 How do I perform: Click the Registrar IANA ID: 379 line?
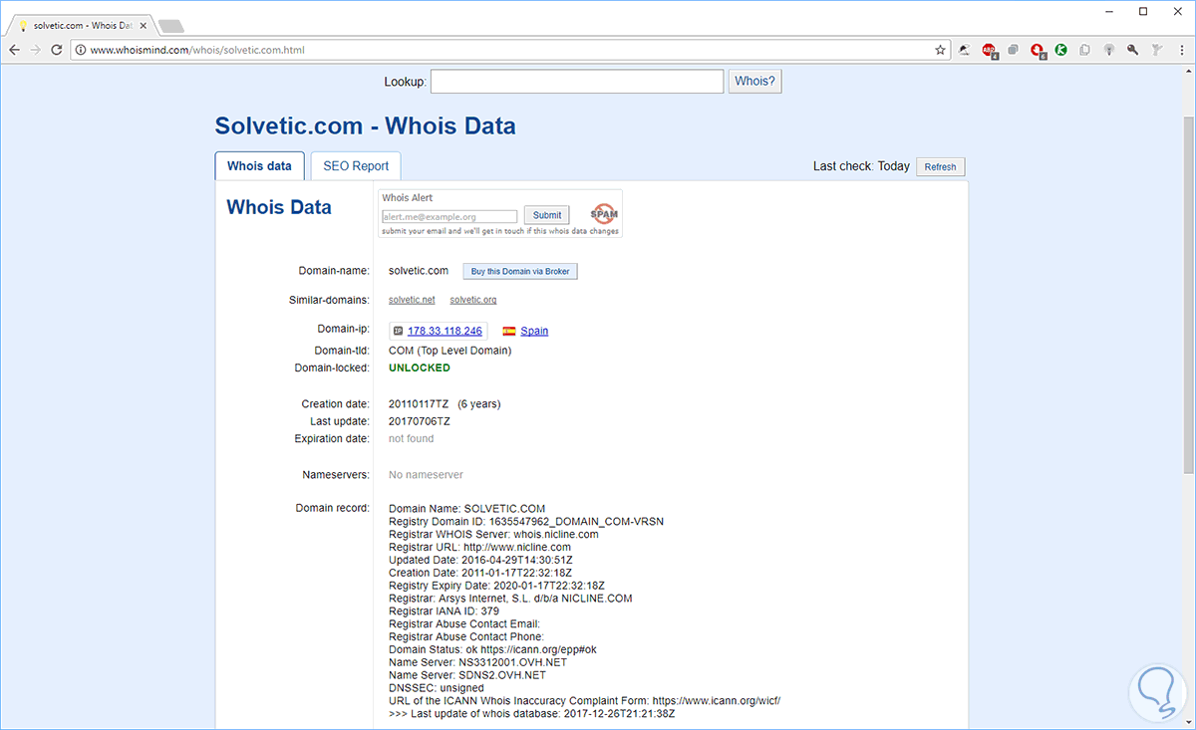(444, 611)
